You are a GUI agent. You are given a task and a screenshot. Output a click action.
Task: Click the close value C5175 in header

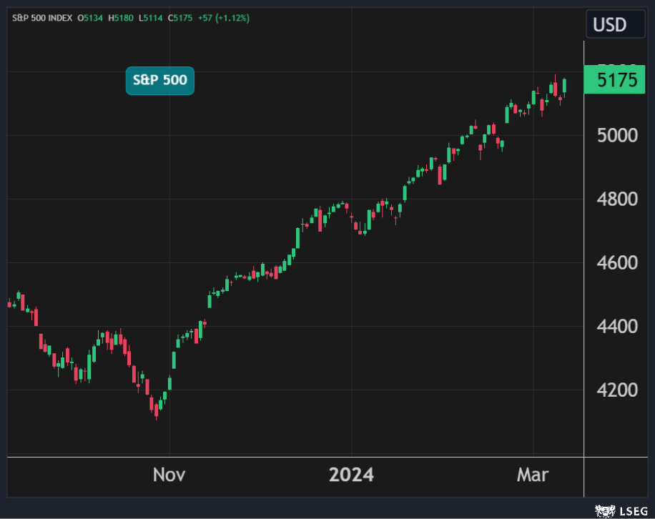pos(182,18)
